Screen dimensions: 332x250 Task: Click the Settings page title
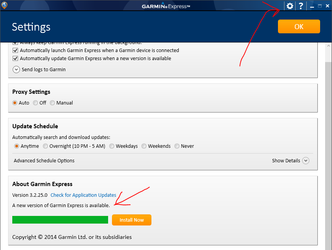click(x=31, y=27)
